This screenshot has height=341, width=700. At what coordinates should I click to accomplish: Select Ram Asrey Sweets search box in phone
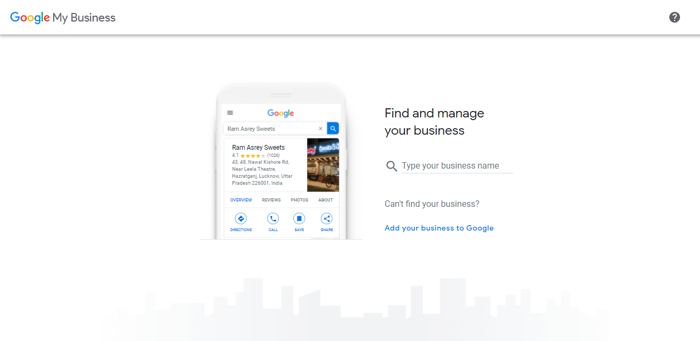tap(274, 129)
